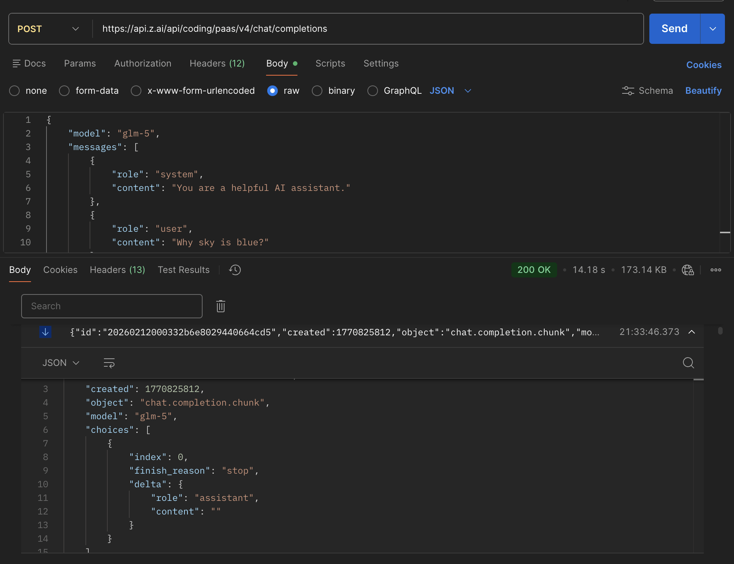Screen dimensions: 734x564
Task: Select the form-data radio button
Action: tap(64, 91)
